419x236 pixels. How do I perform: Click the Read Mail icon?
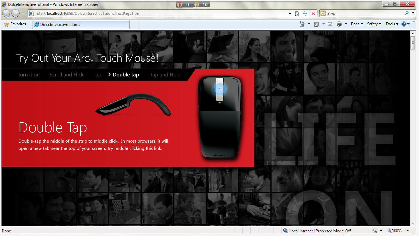click(330, 24)
